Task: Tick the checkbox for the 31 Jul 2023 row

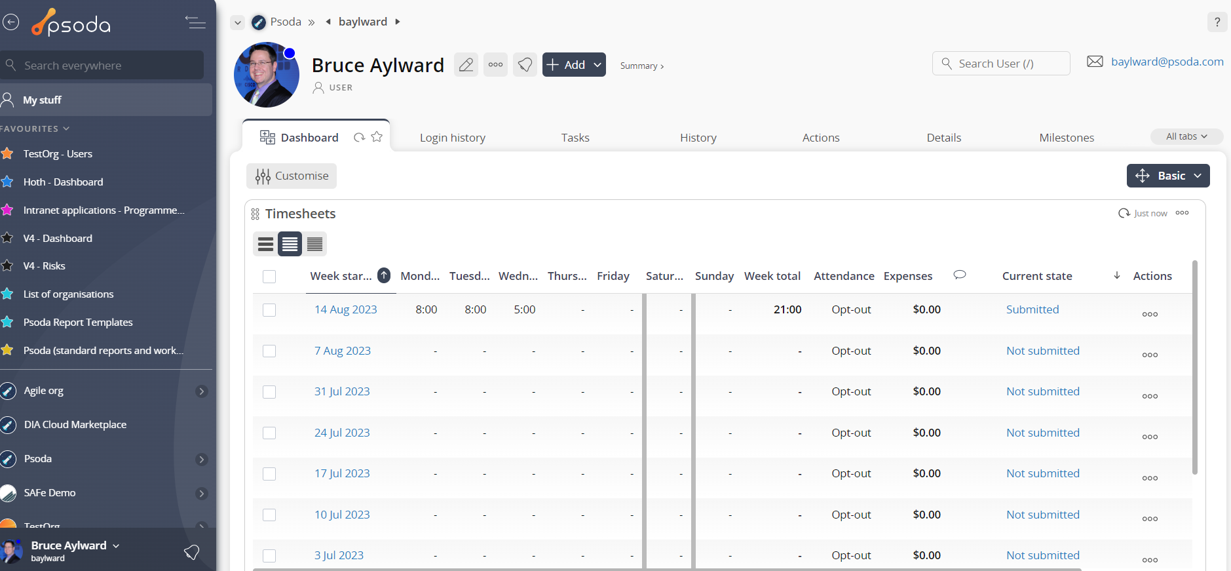Action: pos(269,392)
